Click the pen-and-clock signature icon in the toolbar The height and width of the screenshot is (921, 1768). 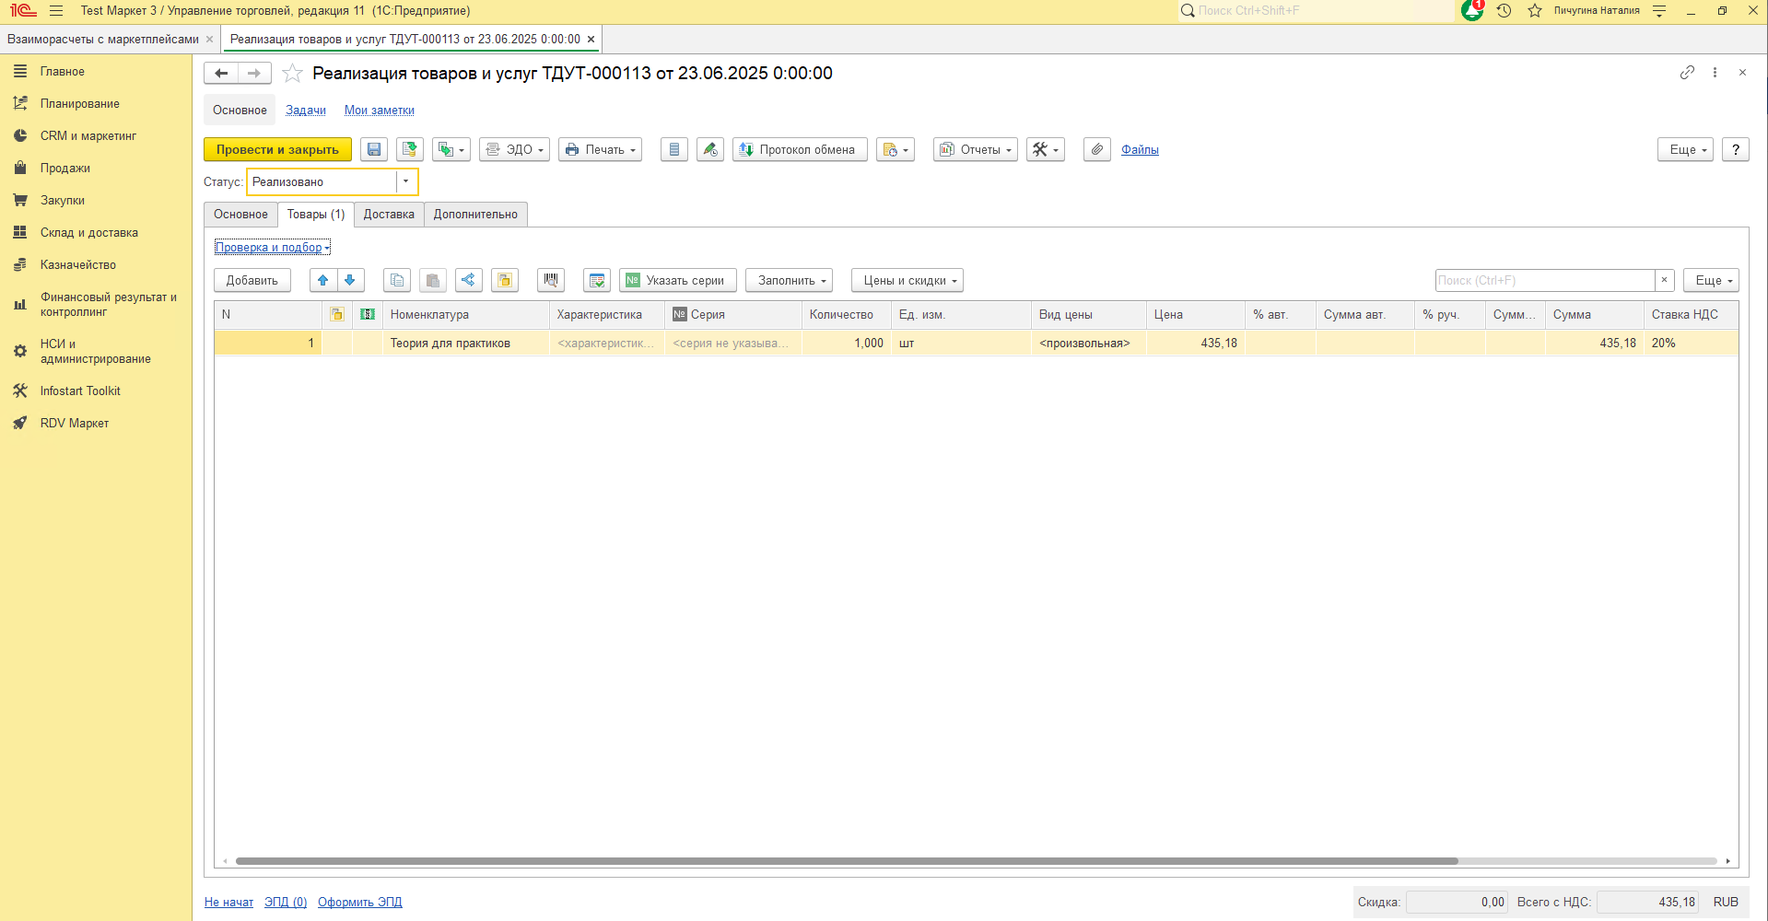[x=710, y=149]
